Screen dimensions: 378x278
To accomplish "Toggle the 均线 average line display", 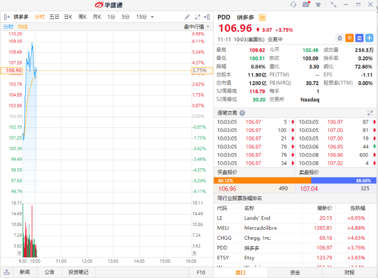I will 23,26.
